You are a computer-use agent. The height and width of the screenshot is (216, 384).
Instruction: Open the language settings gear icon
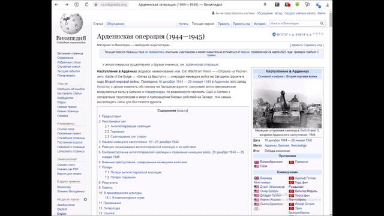(85, 199)
